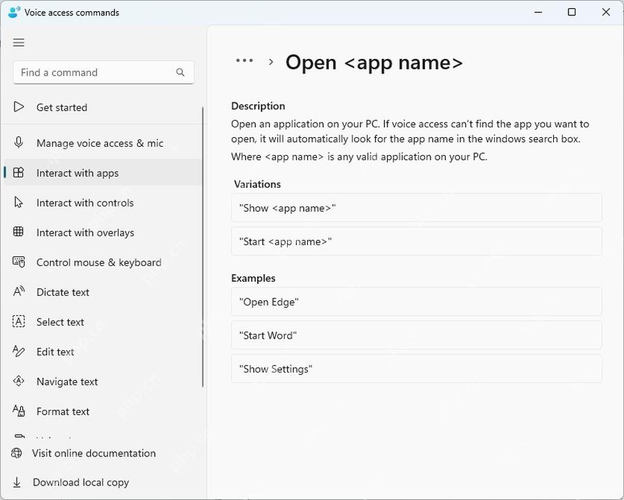Open the Get started section
Viewport: 624px width, 500px height.
[103, 107]
